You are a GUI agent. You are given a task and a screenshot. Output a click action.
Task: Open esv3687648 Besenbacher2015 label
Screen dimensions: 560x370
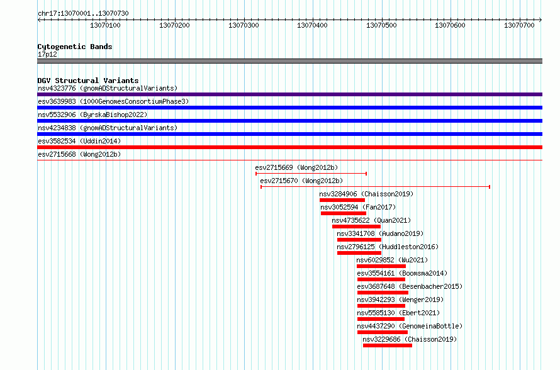click(x=410, y=286)
